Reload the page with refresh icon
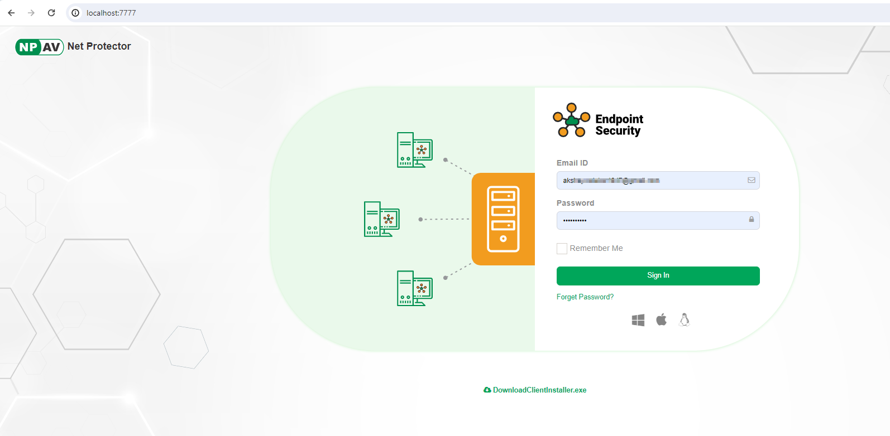The width and height of the screenshot is (890, 436). coord(51,13)
